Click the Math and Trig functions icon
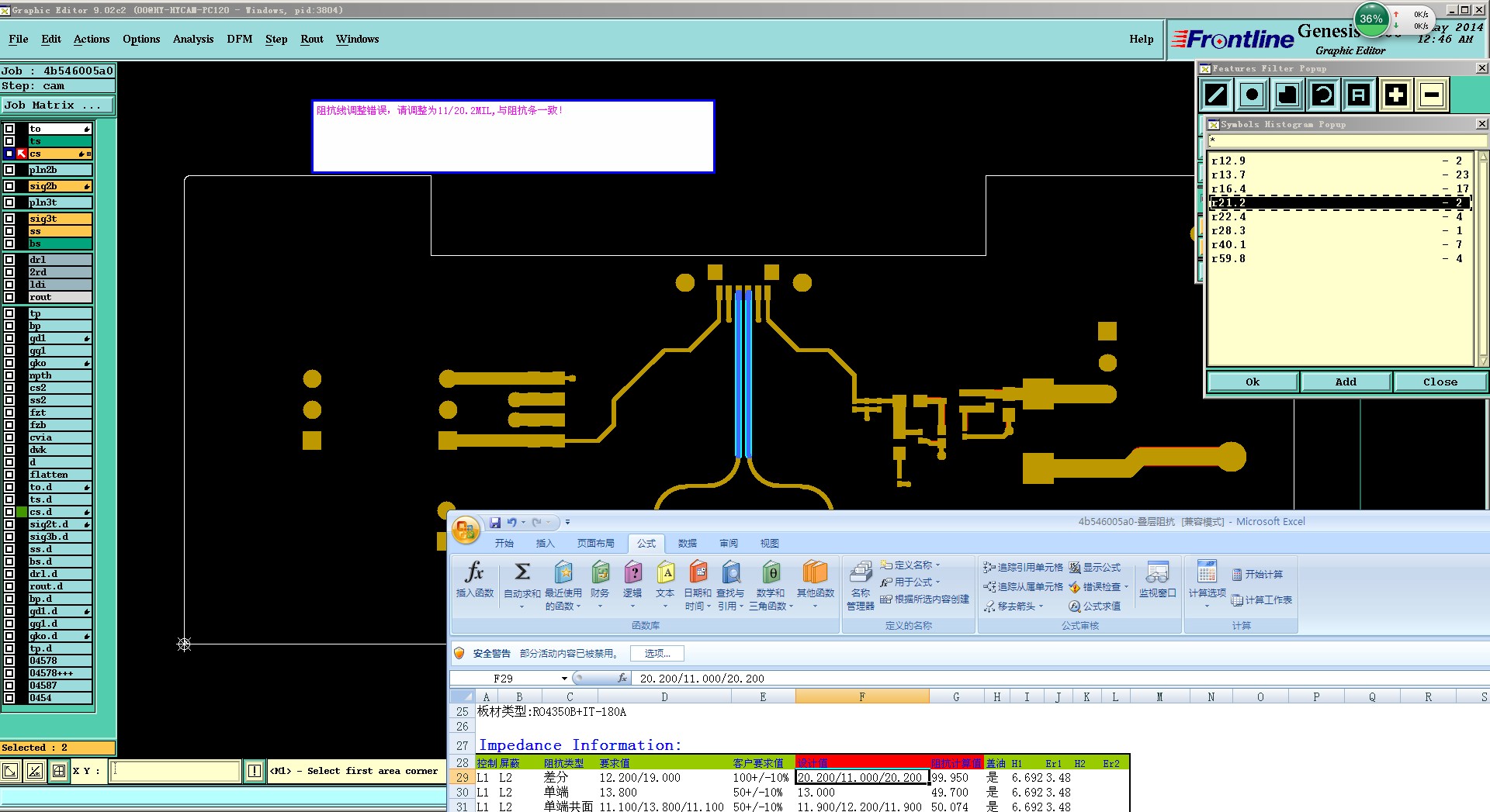Viewport: 1490px width, 812px height. (x=771, y=572)
